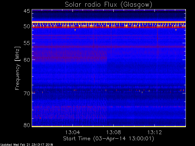Click the chart title 'Solar radio Flux (Glasgow)'

coord(108,5)
